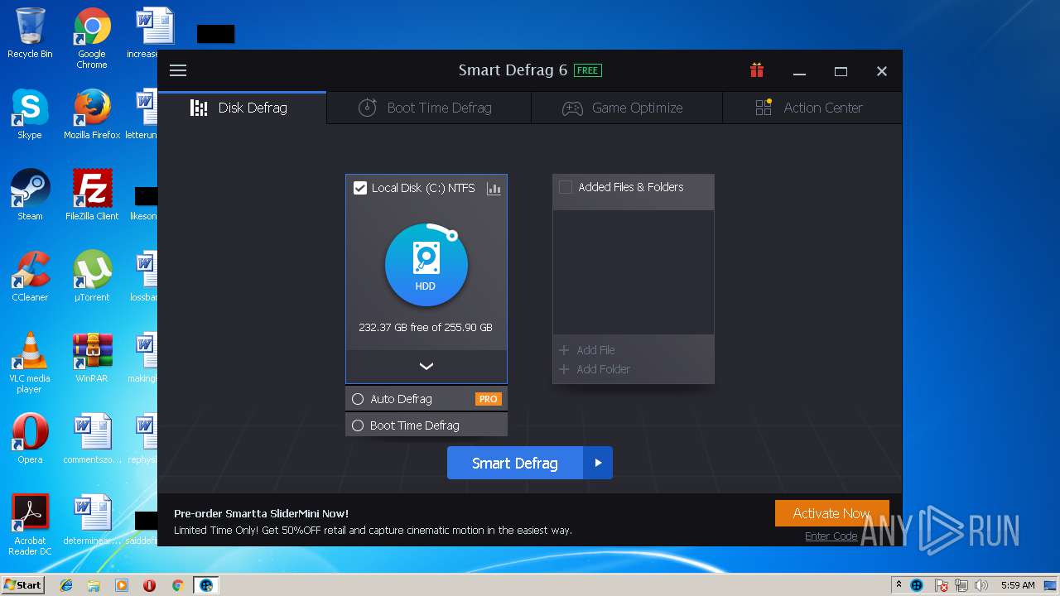Image resolution: width=1060 pixels, height=596 pixels.
Task: Launch WinRAR desktop shortcut
Action: pos(92,358)
